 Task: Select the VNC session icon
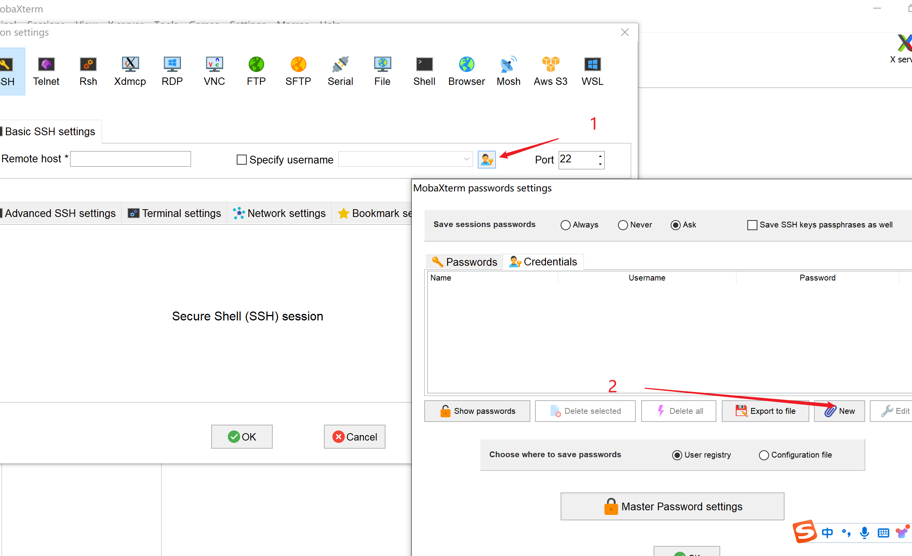pyautogui.click(x=214, y=71)
